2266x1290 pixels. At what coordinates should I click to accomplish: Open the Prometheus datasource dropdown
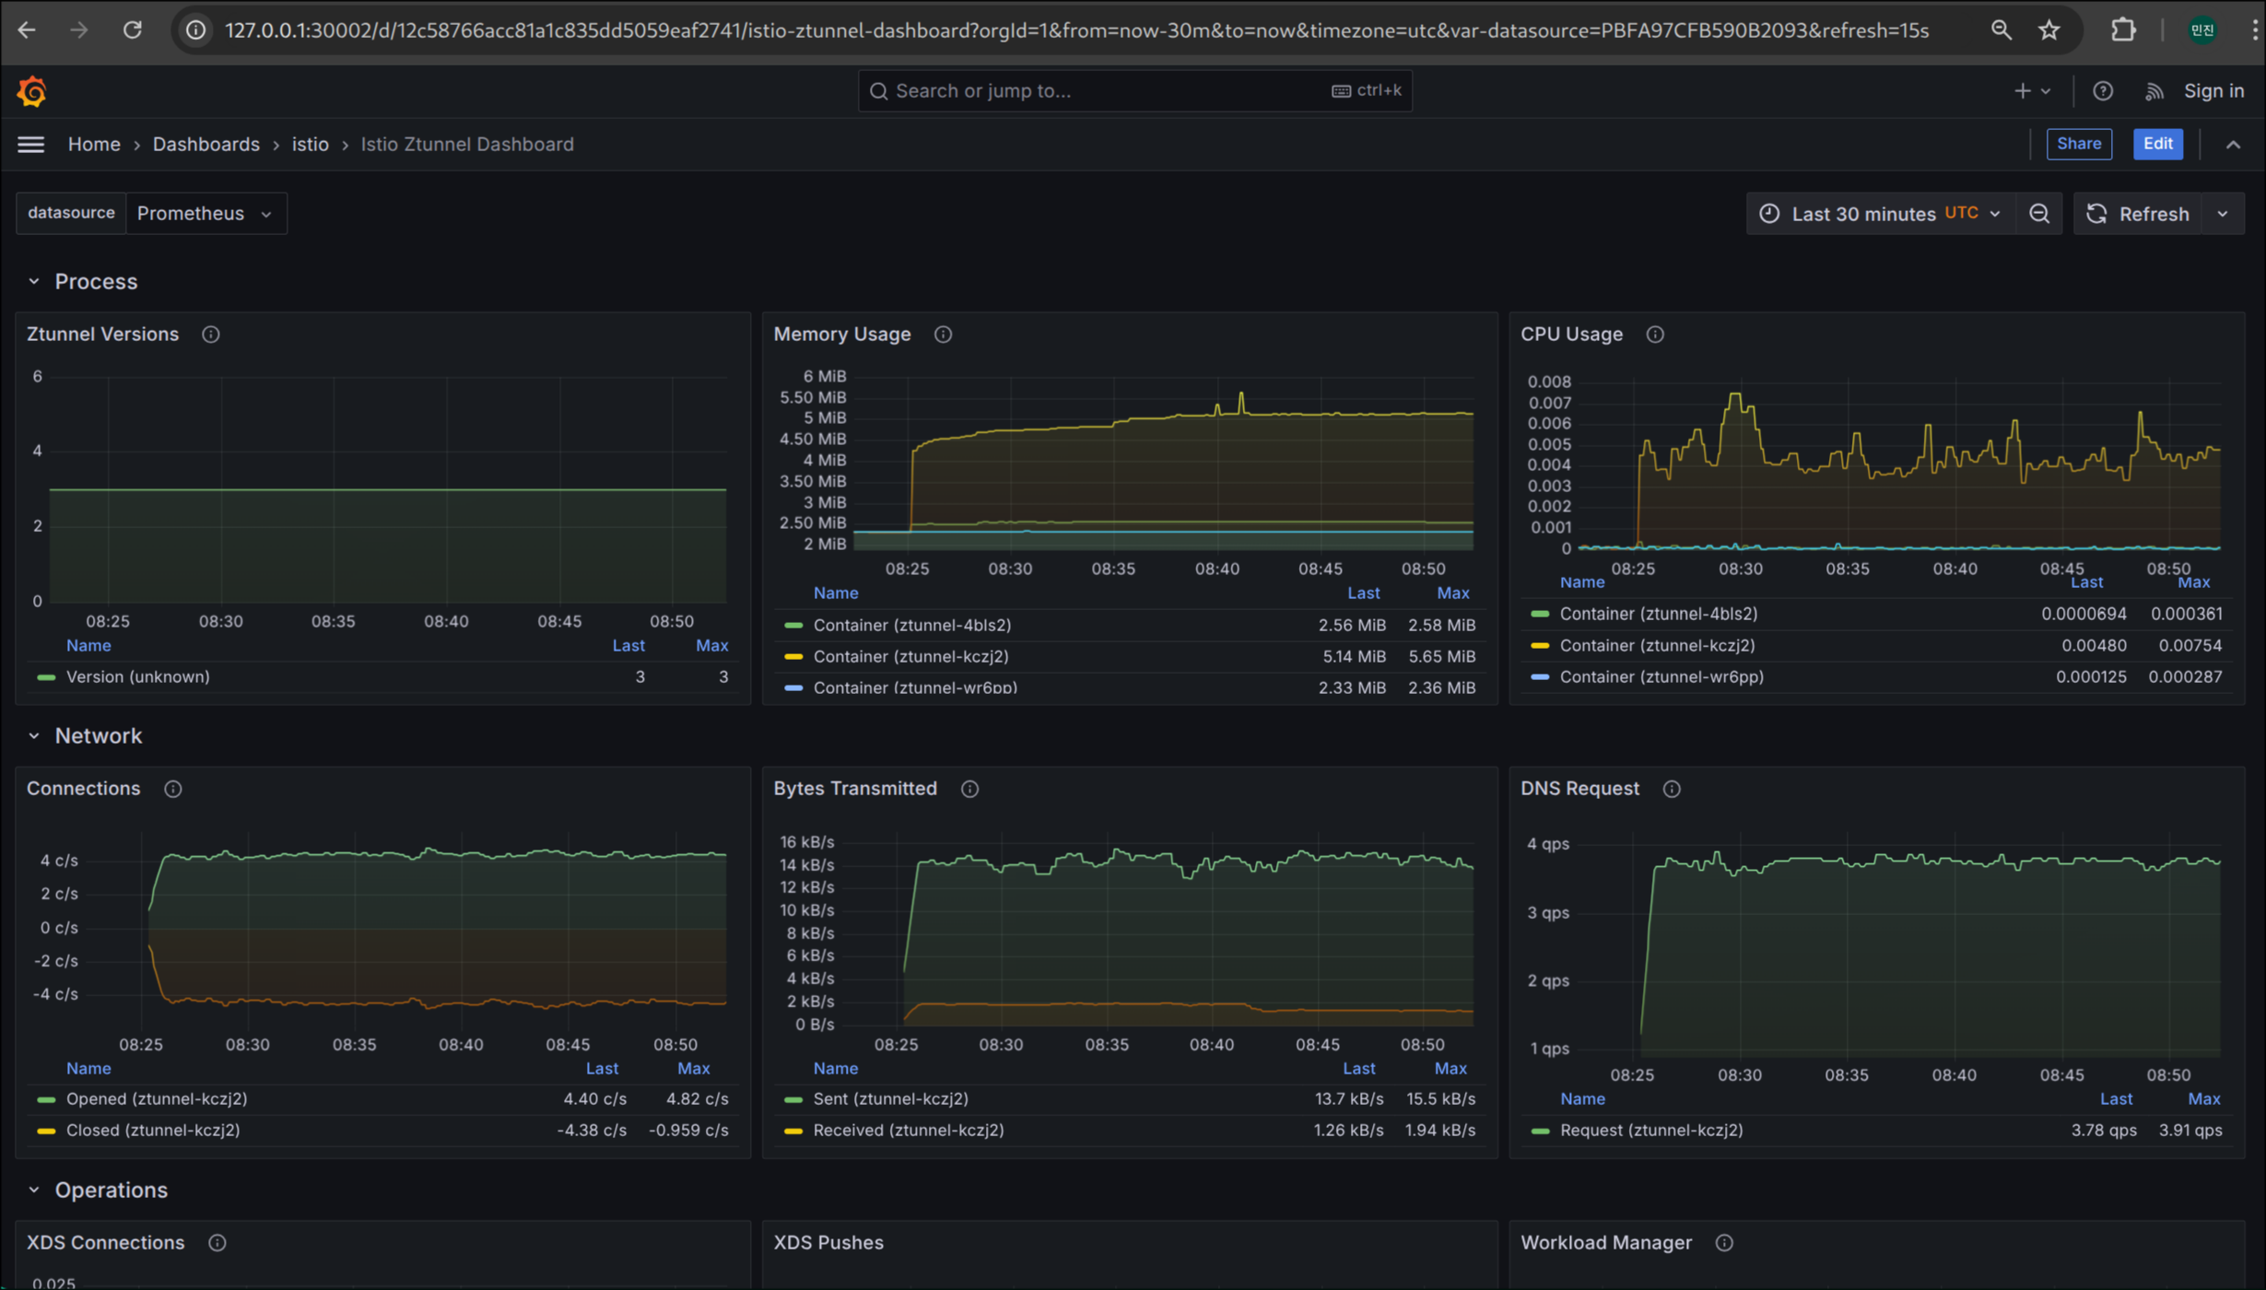205,214
